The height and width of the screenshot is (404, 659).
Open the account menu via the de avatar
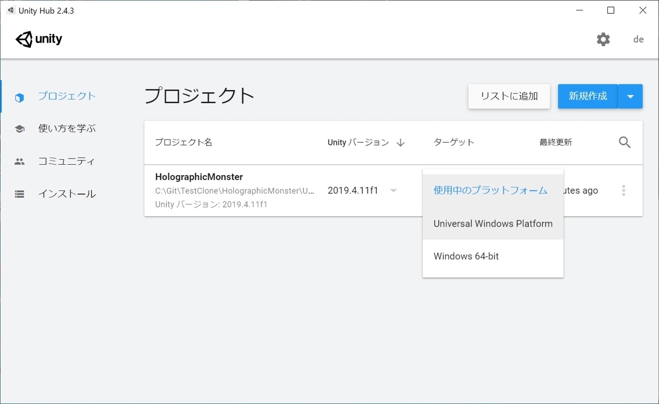(638, 39)
